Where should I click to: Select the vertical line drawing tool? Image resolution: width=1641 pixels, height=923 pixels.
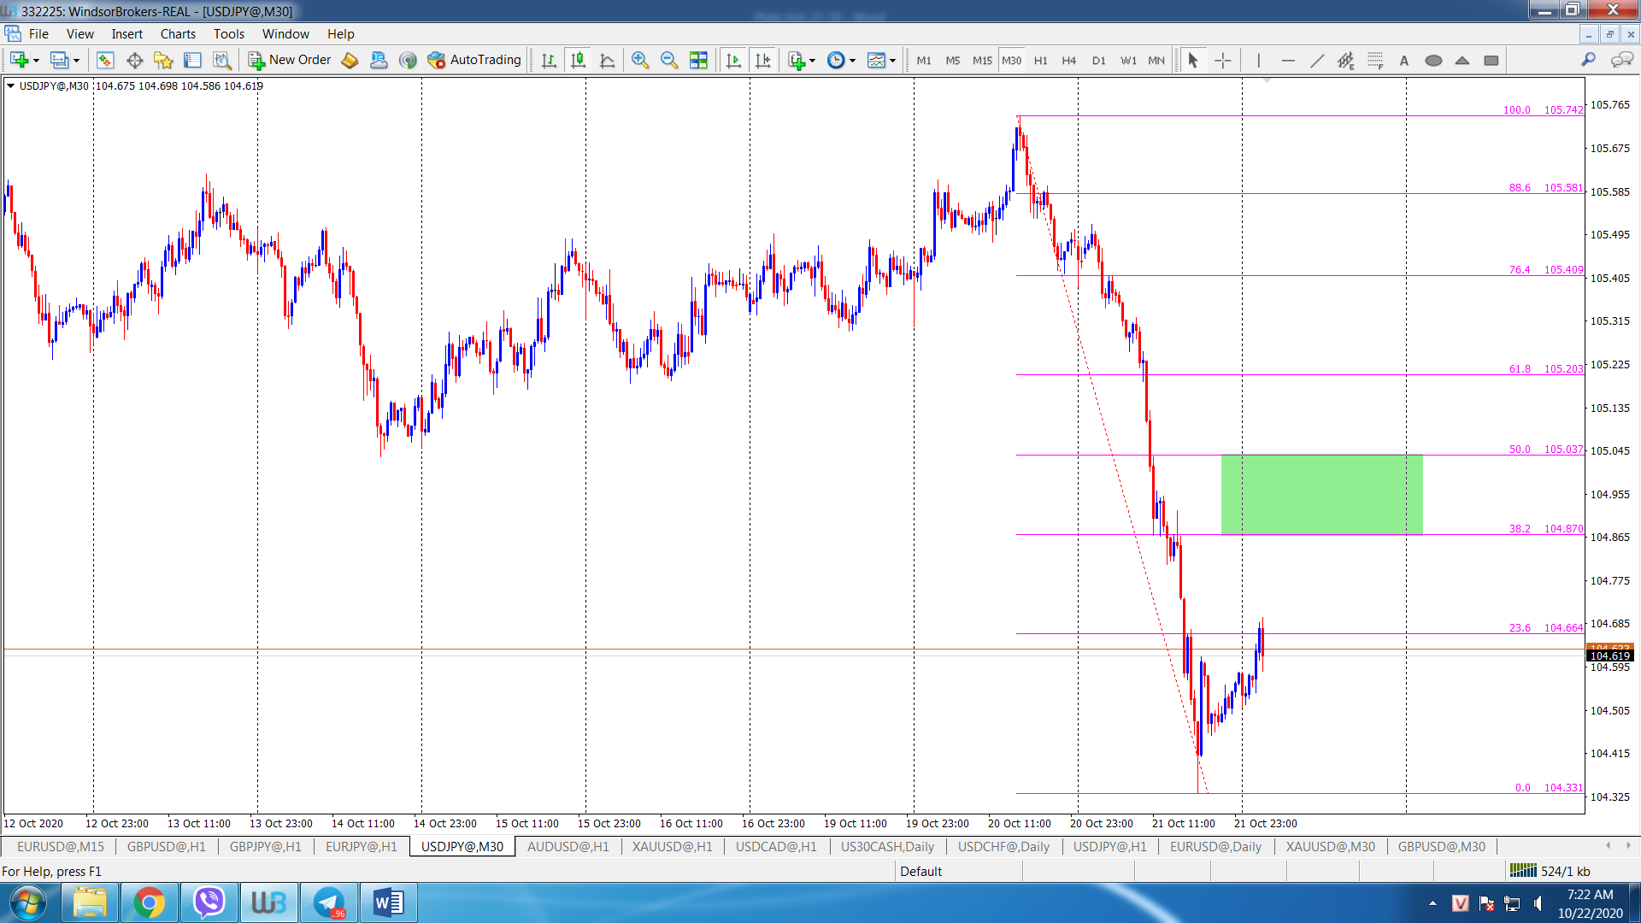point(1258,60)
